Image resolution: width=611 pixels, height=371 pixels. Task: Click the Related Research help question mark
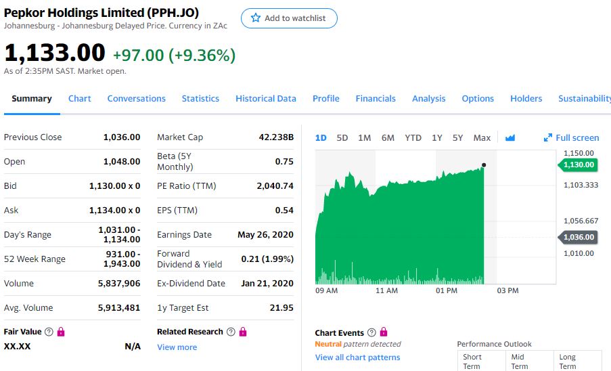pos(231,332)
